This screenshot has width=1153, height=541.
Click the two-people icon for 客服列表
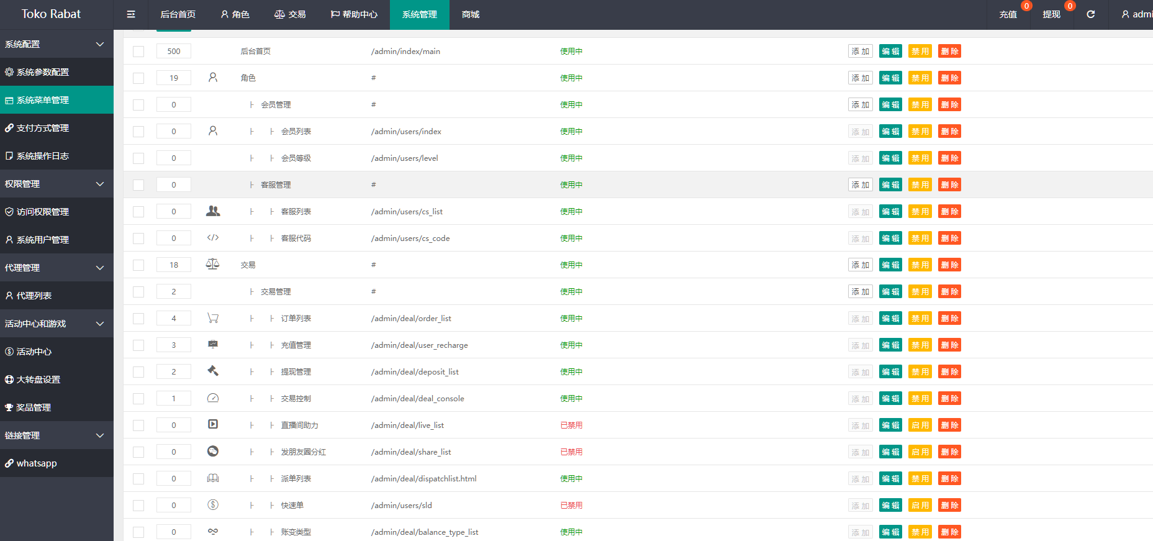[x=213, y=211]
